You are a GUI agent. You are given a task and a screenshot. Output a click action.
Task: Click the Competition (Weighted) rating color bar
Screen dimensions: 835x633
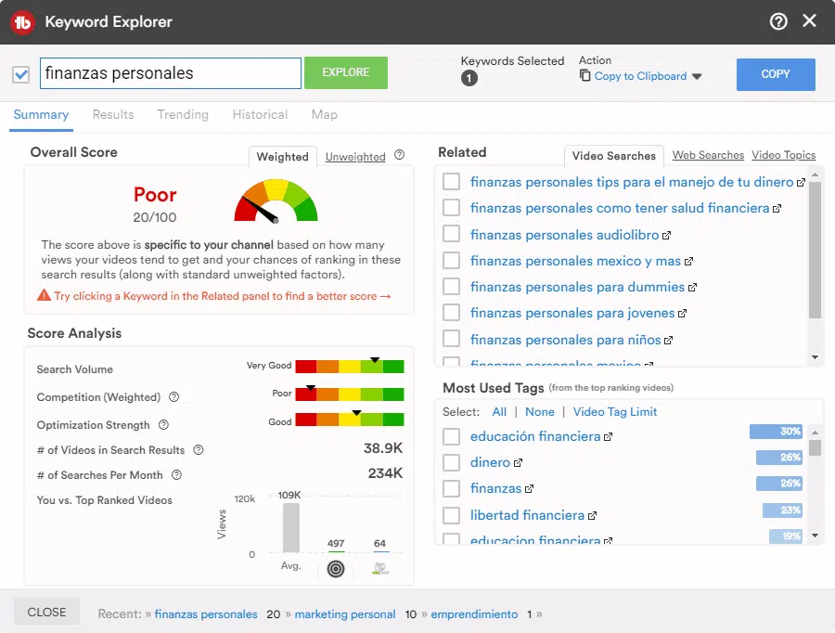point(350,394)
